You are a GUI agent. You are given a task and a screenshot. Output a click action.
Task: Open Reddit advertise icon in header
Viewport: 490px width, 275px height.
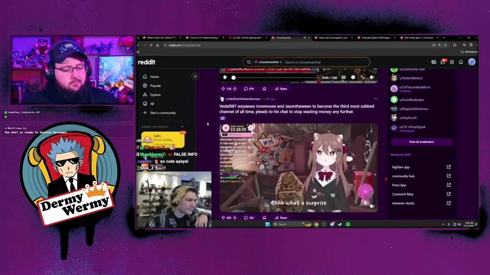(434, 62)
